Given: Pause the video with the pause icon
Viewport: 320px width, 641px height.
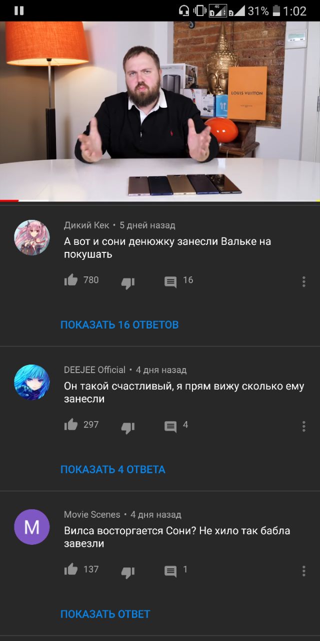Looking at the screenshot, I should point(19,11).
